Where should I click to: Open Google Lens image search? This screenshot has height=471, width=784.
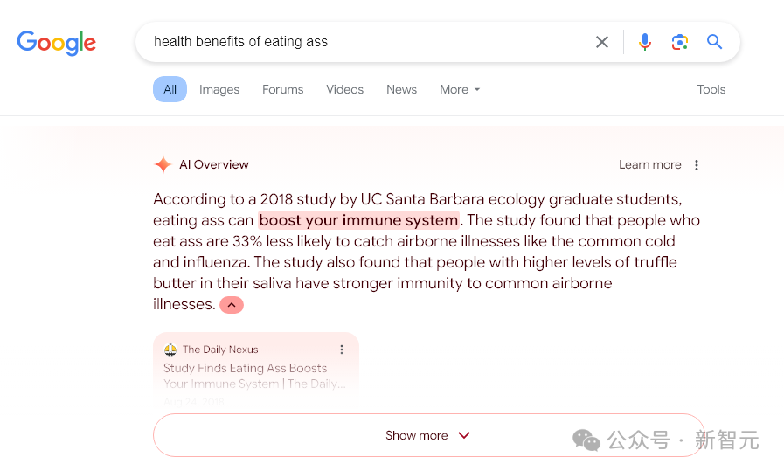coord(680,42)
